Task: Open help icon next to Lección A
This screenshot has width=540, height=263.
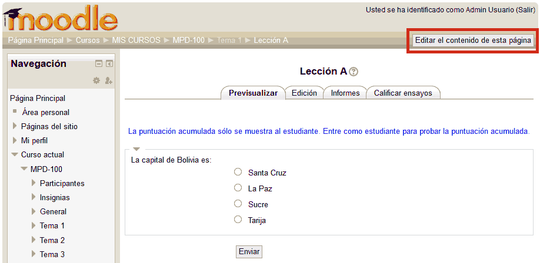Action: [354, 72]
